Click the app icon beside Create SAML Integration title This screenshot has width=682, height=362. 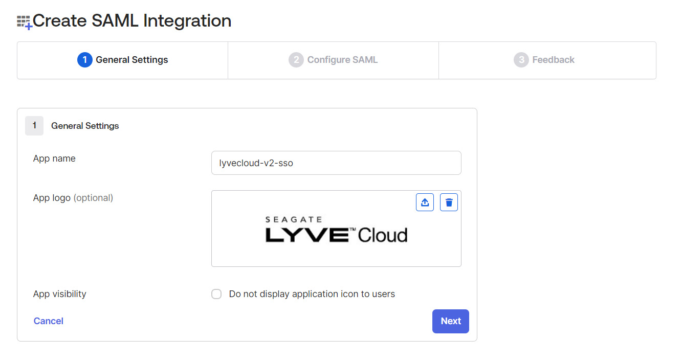[24, 20]
